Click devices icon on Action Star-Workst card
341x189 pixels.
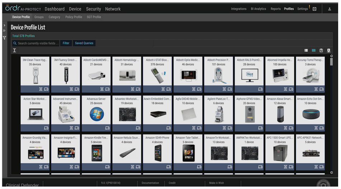46,128
